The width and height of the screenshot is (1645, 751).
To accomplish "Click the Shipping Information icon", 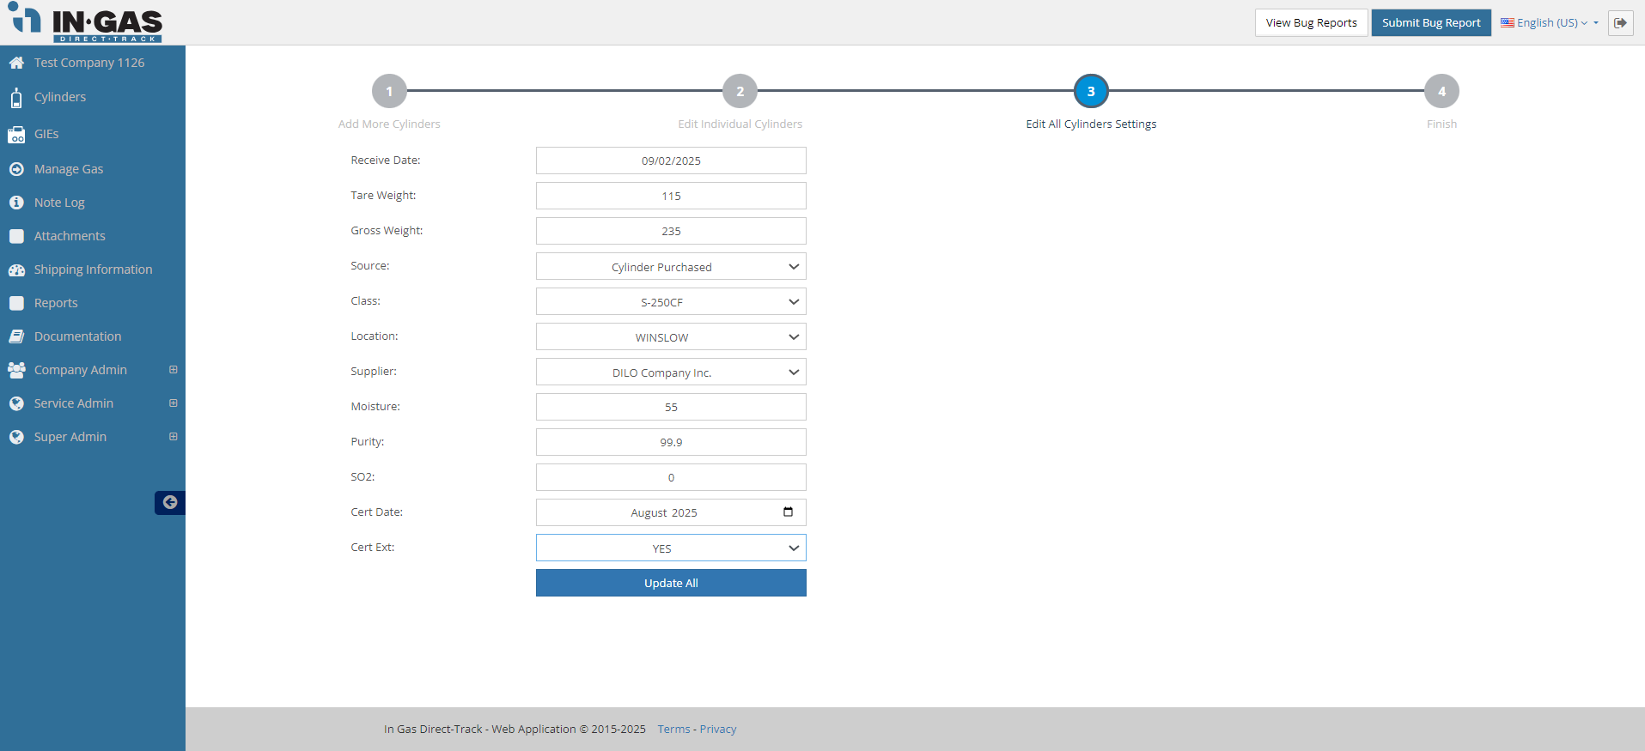I will [x=16, y=270].
